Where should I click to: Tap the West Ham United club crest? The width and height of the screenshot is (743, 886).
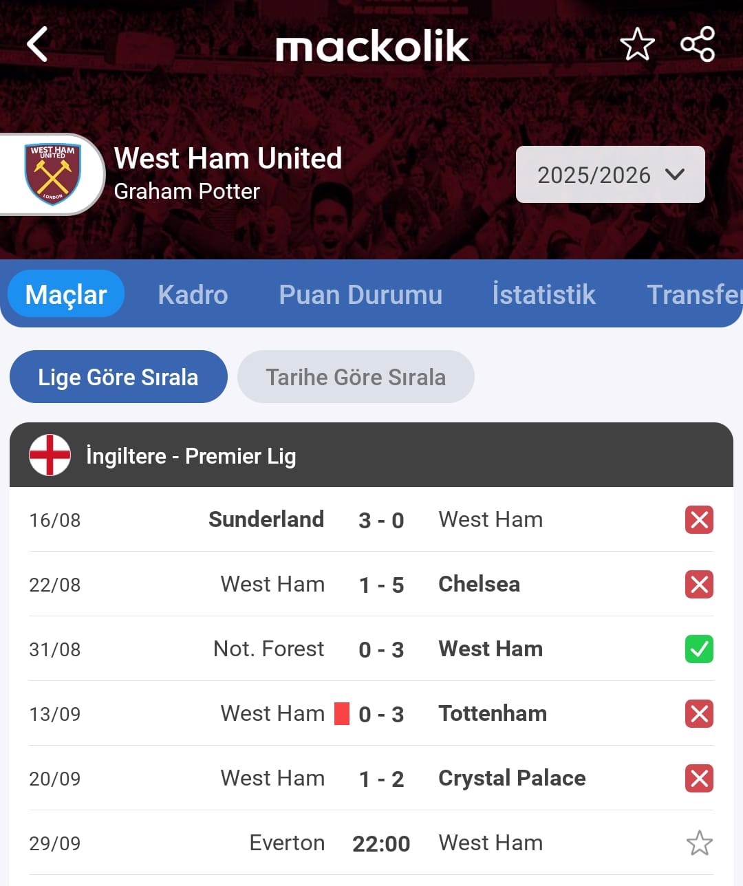tap(53, 174)
